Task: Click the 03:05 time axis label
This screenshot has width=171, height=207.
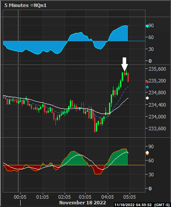Action: click(85, 197)
